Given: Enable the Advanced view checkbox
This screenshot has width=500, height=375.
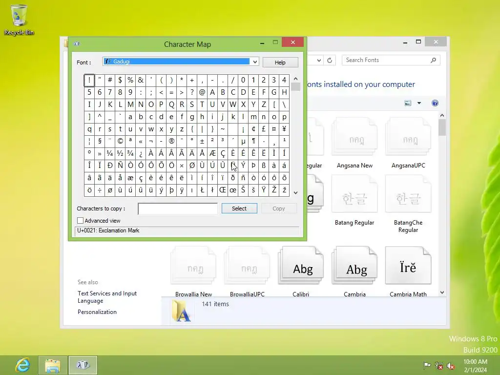Looking at the screenshot, I should point(81,221).
